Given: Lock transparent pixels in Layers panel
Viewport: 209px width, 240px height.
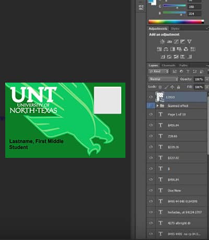Looking at the screenshot, I should point(160,87).
